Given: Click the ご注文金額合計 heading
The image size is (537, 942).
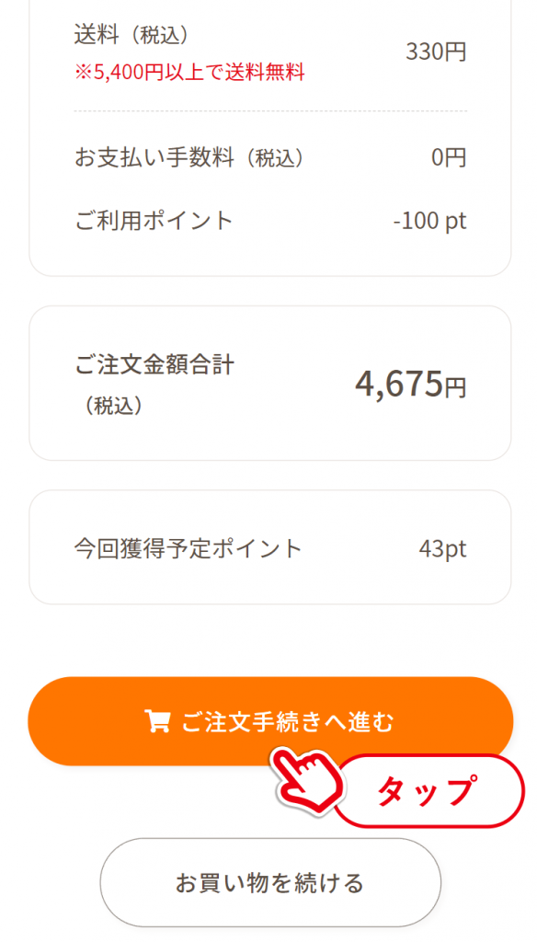Looking at the screenshot, I should 154,364.
